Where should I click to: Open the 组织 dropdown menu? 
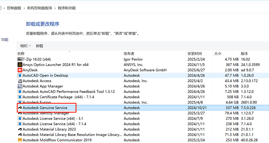[25, 46]
